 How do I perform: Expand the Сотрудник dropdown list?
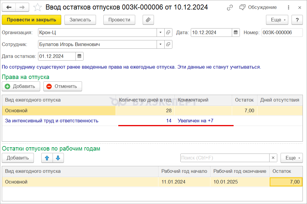coord(160,44)
